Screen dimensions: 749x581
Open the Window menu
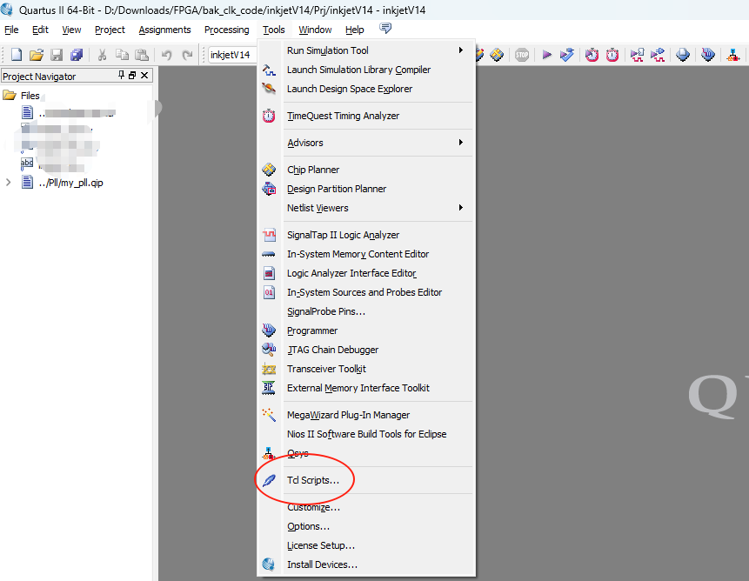(x=315, y=30)
